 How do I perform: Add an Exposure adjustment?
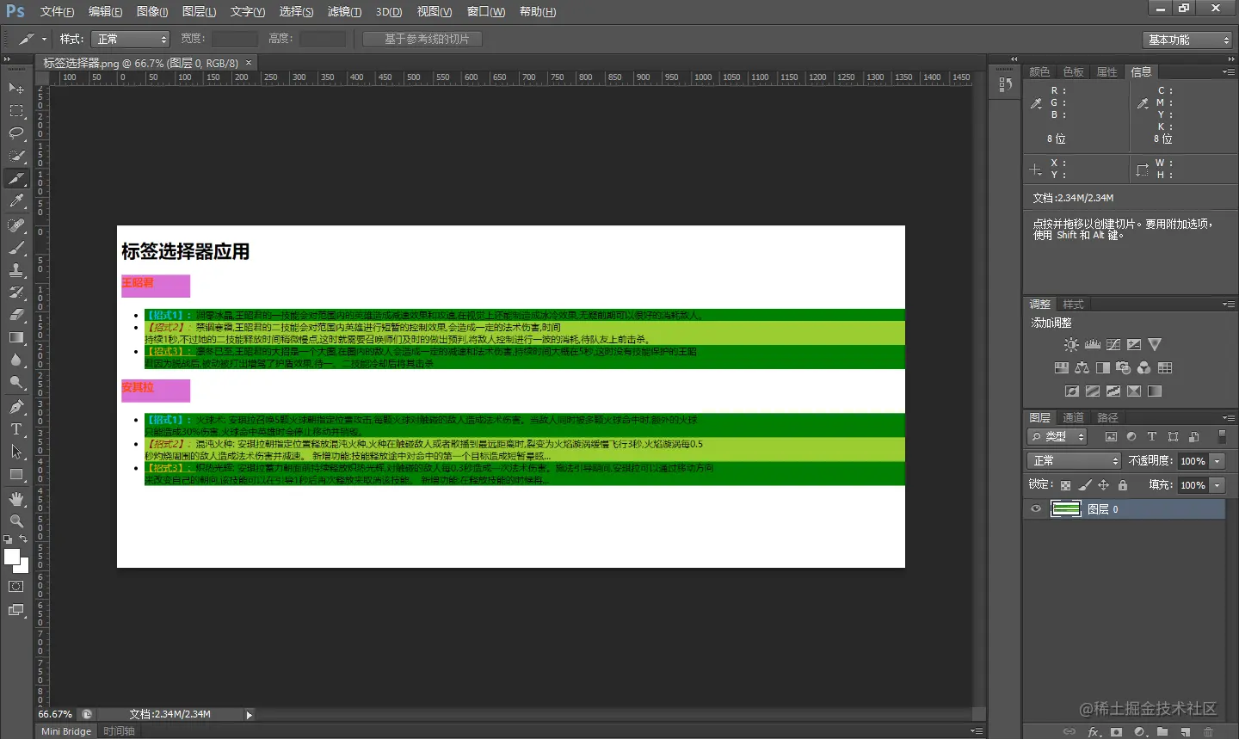pyautogui.click(x=1134, y=344)
